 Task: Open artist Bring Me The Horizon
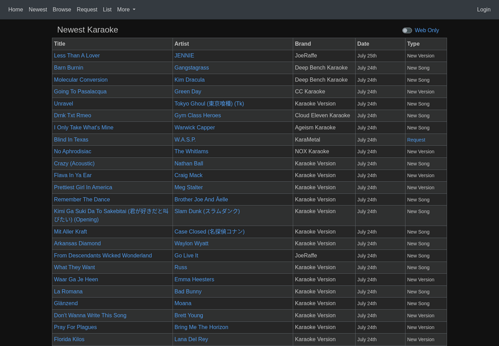(x=201, y=327)
